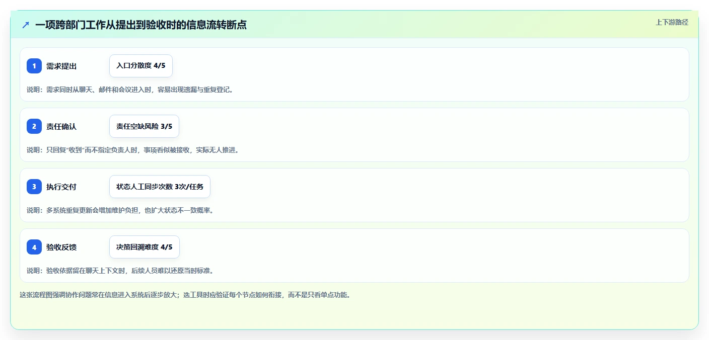Click the arrow icon beside the title
The image size is (709, 340).
(26, 25)
